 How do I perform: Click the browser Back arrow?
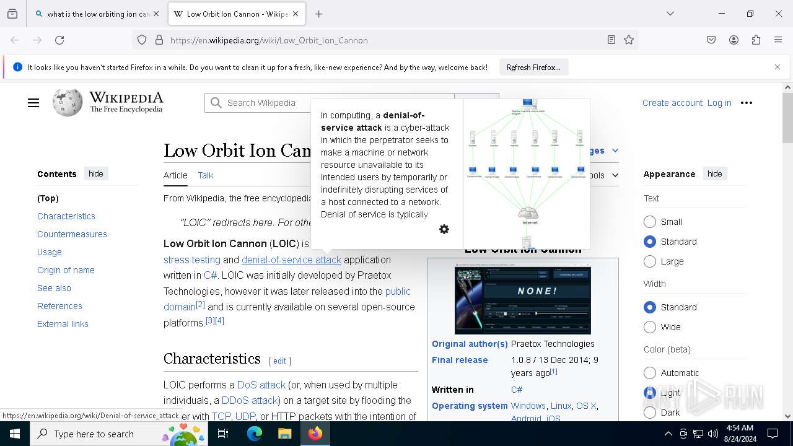click(x=15, y=40)
